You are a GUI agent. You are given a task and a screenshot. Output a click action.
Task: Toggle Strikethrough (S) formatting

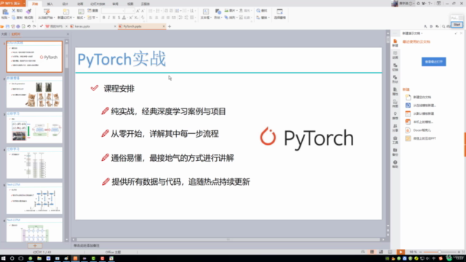[x=119, y=17]
